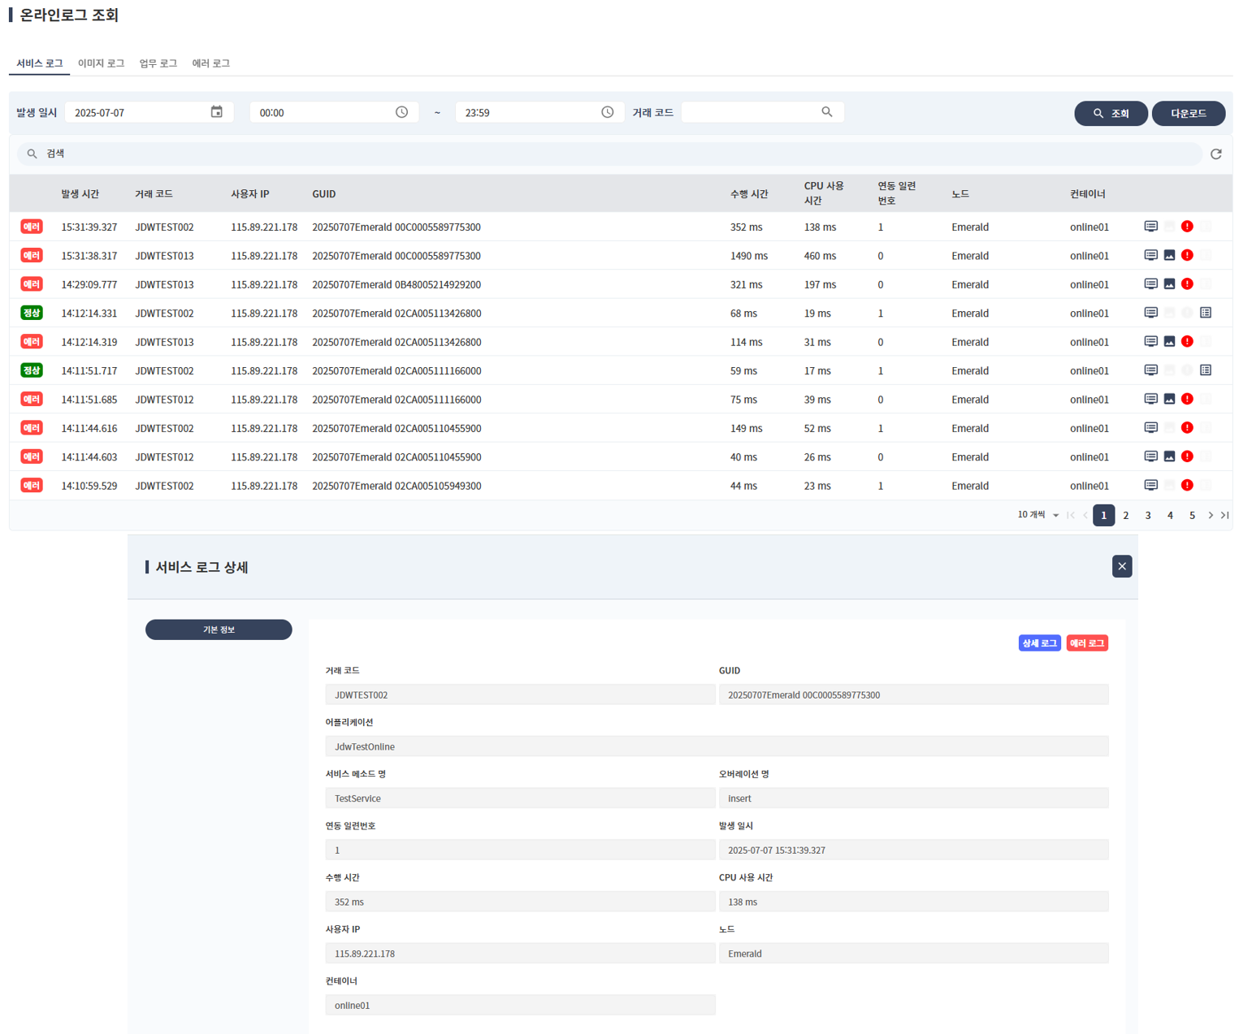This screenshot has height=1034, width=1239.
Task: Click the image log icon for JDWTEST013 row
Action: [1168, 255]
